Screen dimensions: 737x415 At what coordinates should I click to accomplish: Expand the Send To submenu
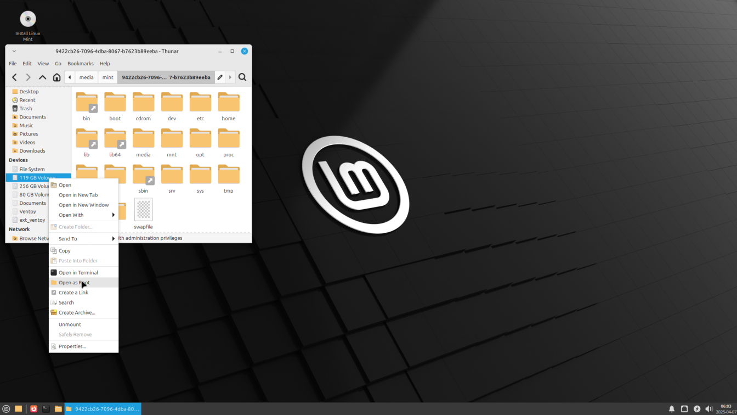coord(83,239)
